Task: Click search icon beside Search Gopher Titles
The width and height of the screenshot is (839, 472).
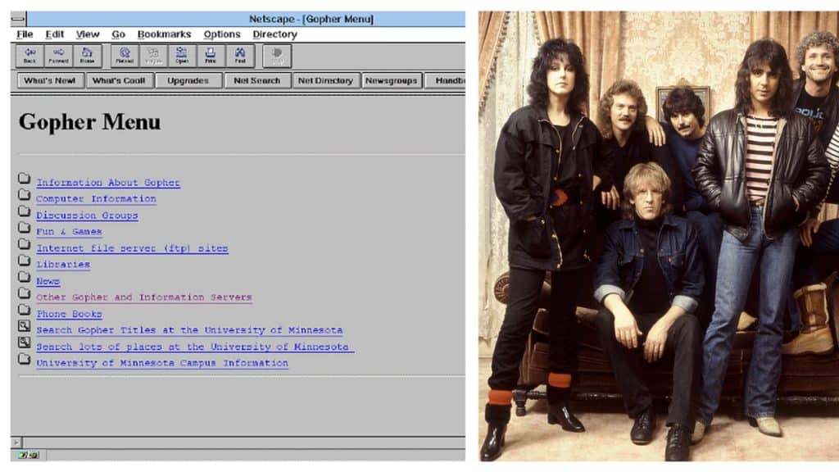Action: [x=24, y=326]
